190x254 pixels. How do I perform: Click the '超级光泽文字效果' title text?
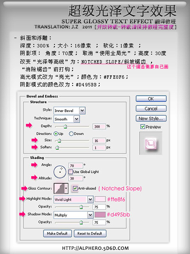click(122, 11)
